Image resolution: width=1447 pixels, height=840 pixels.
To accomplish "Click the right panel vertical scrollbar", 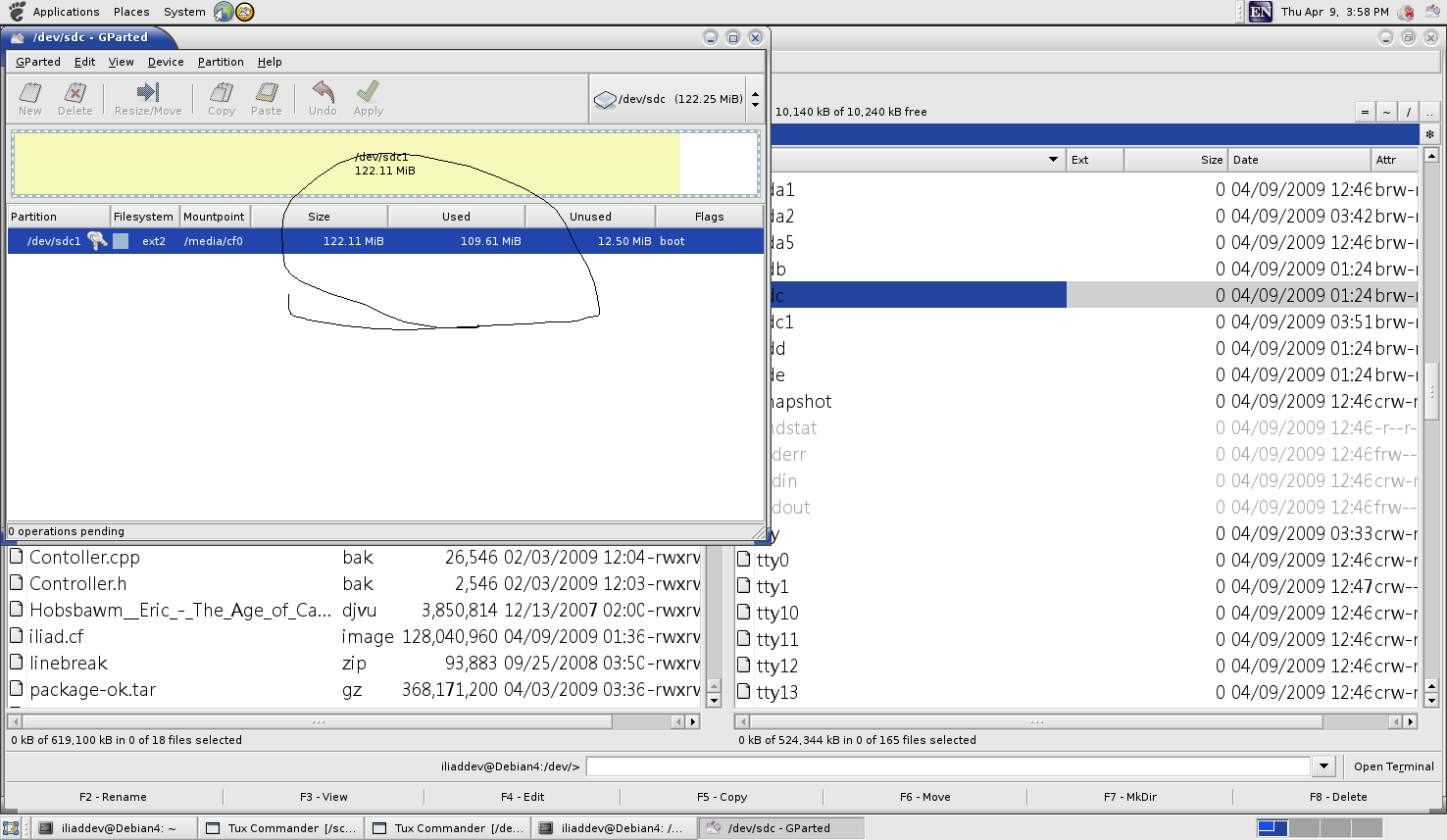I will tap(1431, 427).
